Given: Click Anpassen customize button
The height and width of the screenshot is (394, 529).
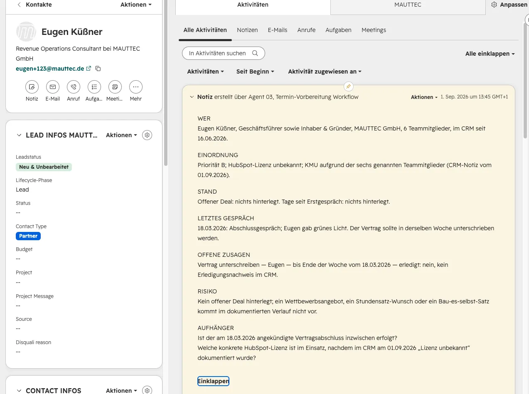Looking at the screenshot, I should pos(509,5).
